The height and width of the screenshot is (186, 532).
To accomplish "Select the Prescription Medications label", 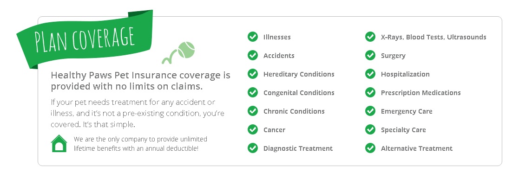I will click(x=420, y=92).
